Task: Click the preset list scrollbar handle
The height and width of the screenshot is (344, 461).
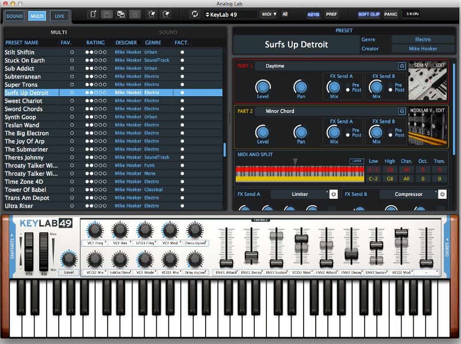Action: (225, 150)
